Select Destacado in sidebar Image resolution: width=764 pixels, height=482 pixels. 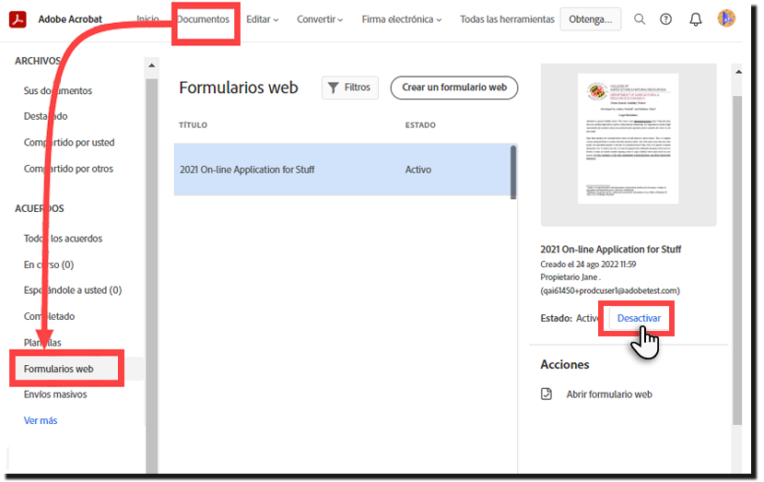click(46, 116)
